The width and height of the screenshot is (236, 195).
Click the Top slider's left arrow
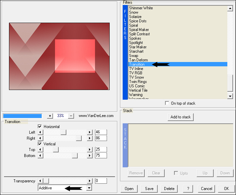coord(40,150)
